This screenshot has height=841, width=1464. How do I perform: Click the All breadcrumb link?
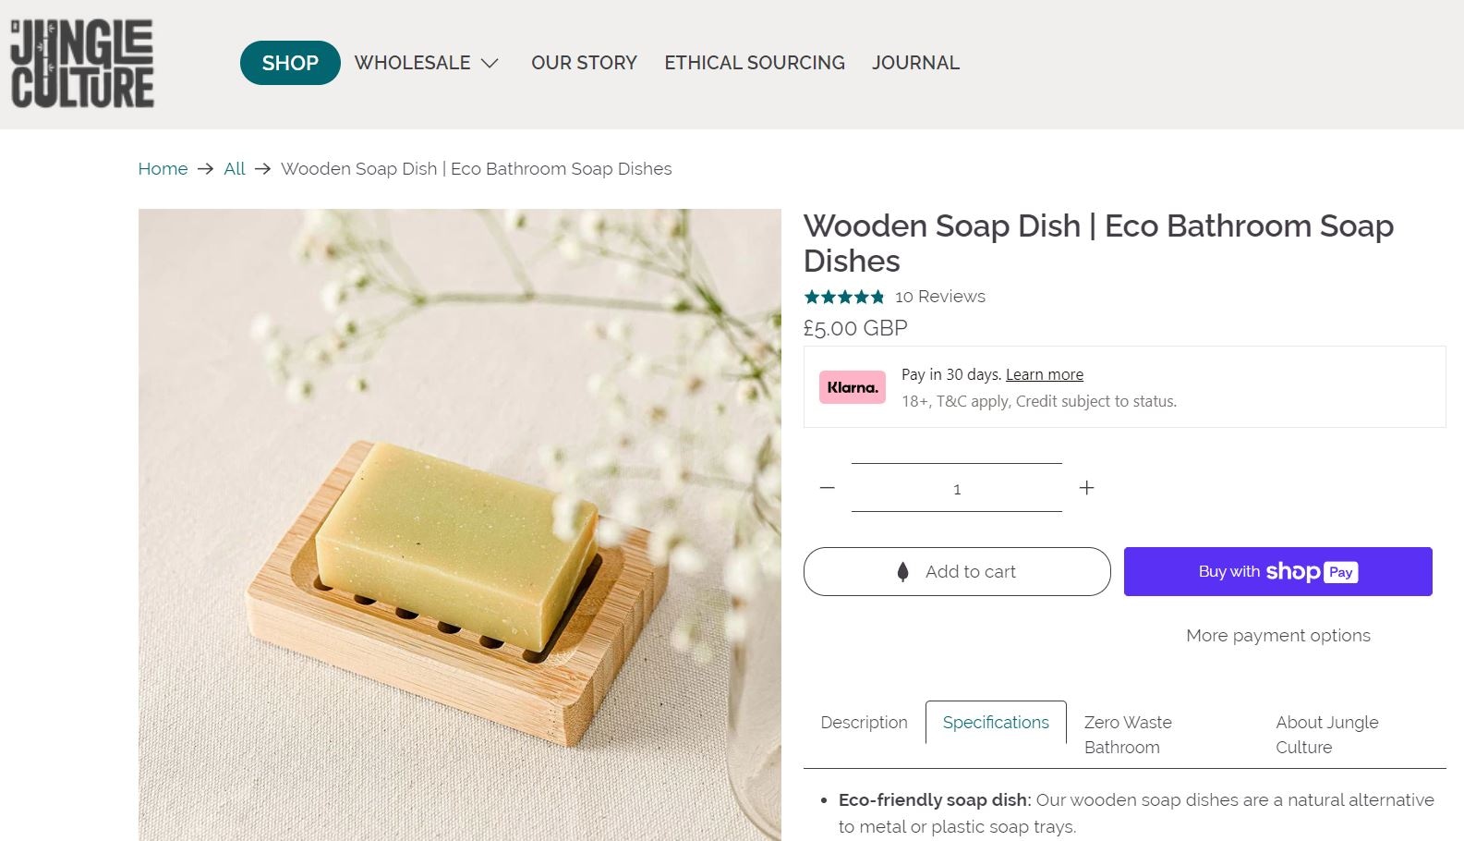pos(235,169)
